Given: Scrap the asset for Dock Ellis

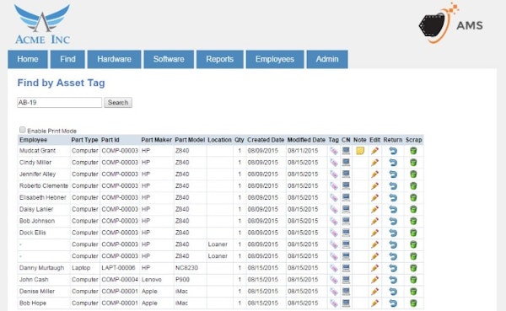Looking at the screenshot, I should tap(413, 233).
